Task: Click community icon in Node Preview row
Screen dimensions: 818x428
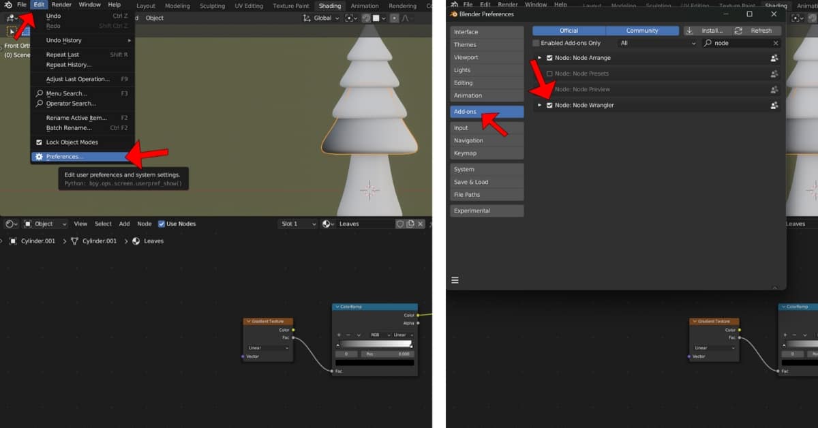Action: 774,89
